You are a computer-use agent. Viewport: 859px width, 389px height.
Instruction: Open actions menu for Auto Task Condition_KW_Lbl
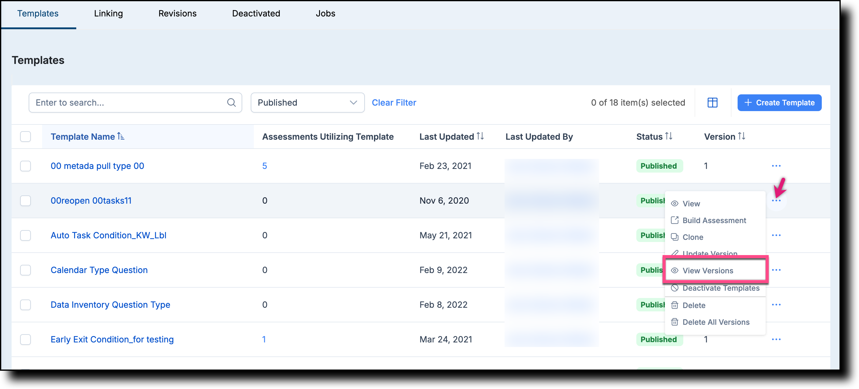tap(776, 235)
